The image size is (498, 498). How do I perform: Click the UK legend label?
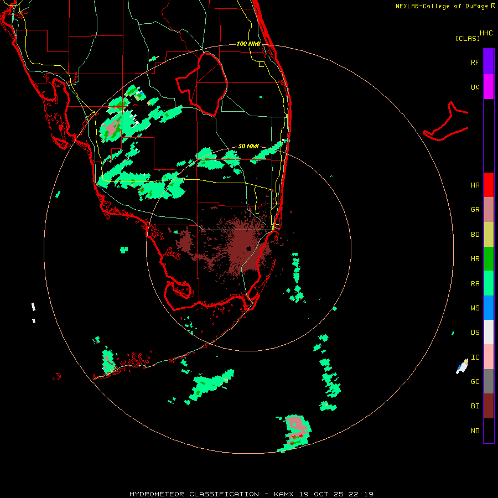(475, 87)
